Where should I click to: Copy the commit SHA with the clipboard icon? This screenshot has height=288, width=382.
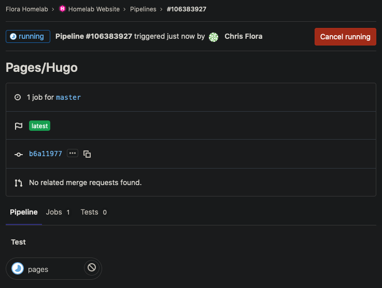click(87, 154)
